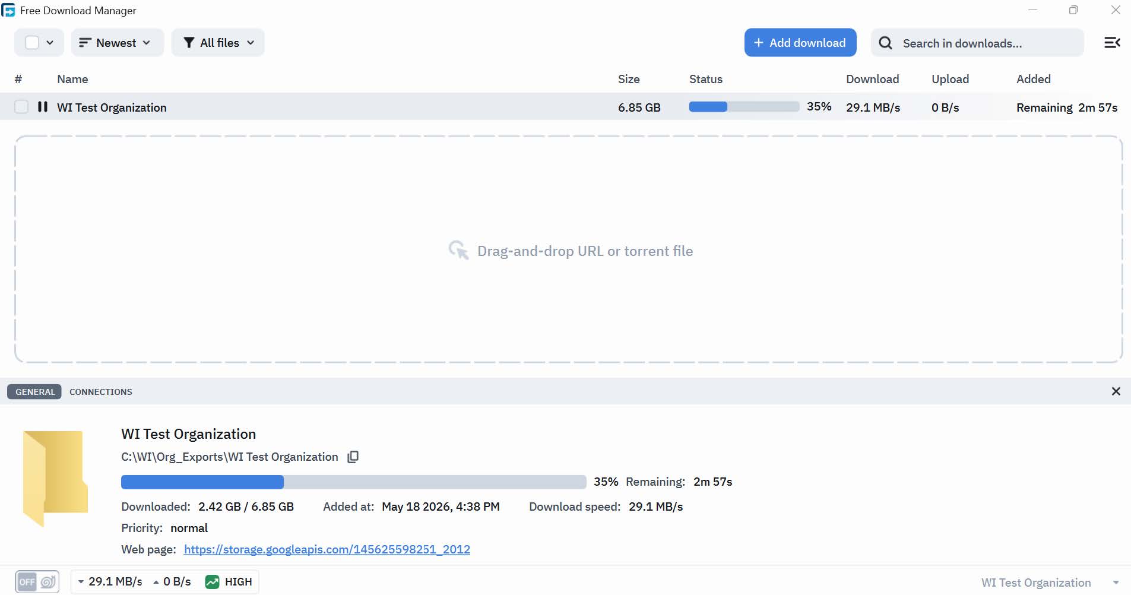1131x595 pixels.
Task: Click the Downloaded 2.42 GB / 6.85 GB value
Action: 246,507
